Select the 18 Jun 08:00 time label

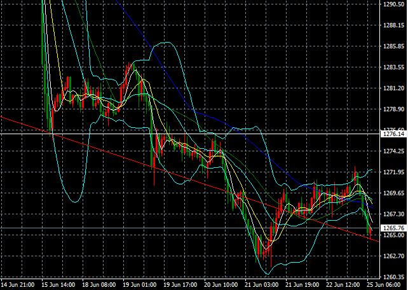click(x=99, y=285)
